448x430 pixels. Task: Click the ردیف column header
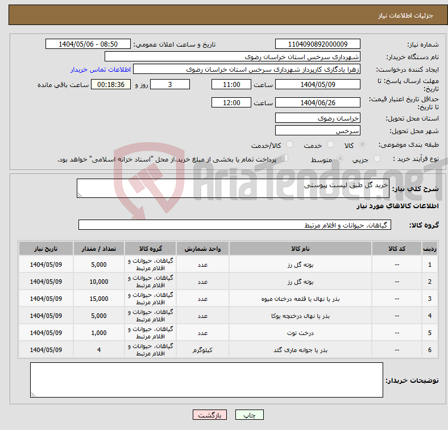point(430,249)
